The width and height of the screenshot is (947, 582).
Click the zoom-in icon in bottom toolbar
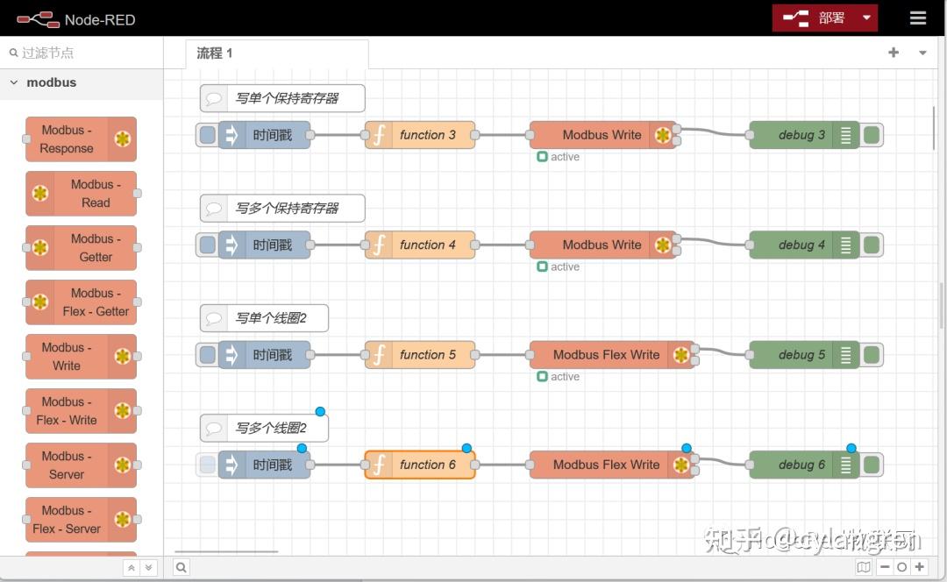918,567
